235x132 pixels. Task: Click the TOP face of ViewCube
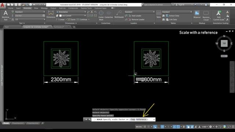pyautogui.click(x=224, y=43)
